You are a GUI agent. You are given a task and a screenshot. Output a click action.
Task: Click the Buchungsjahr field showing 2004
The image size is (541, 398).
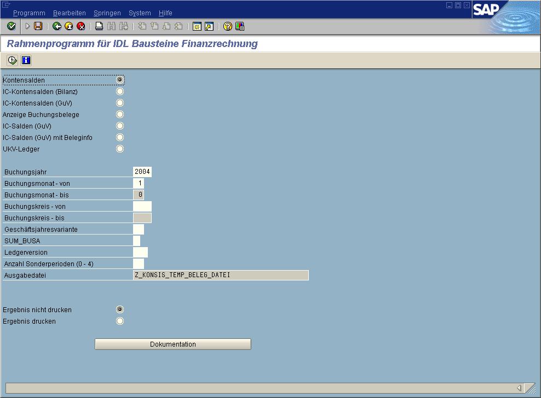pyautogui.click(x=142, y=172)
